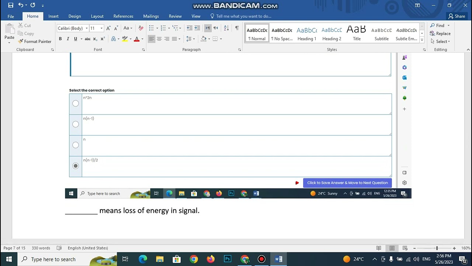The image size is (472, 266).
Task: Open the font name dropdown
Action: click(x=87, y=28)
